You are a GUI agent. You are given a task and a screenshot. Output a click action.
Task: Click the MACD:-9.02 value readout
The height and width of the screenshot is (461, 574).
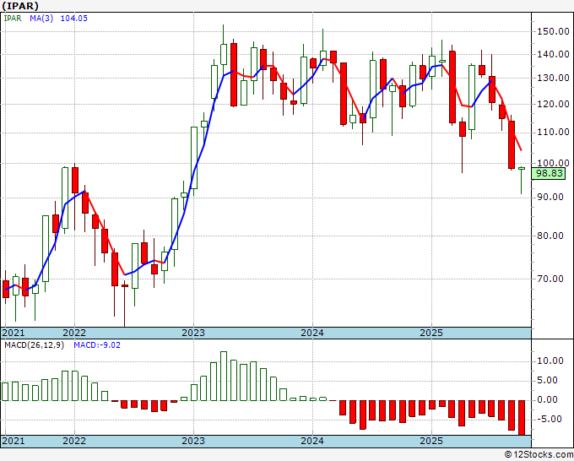pyautogui.click(x=97, y=345)
